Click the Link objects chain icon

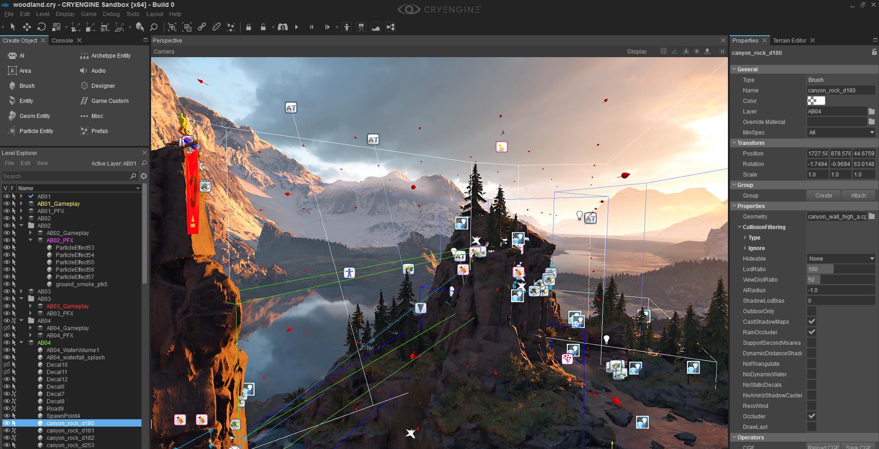coord(202,27)
